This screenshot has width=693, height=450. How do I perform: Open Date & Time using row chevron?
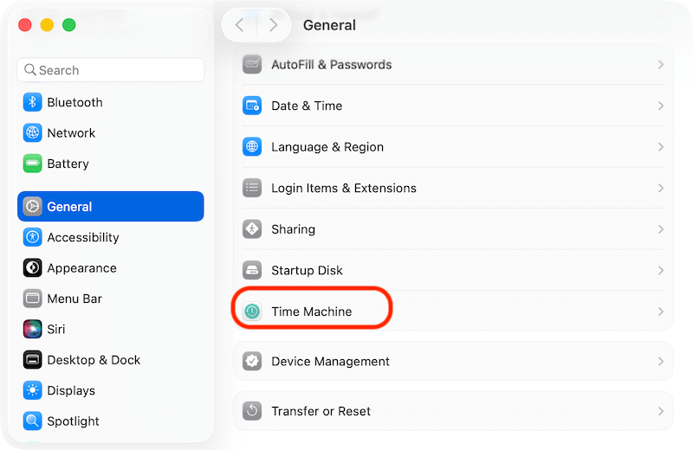click(661, 106)
